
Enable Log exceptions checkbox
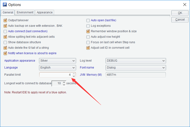tap(88, 26)
